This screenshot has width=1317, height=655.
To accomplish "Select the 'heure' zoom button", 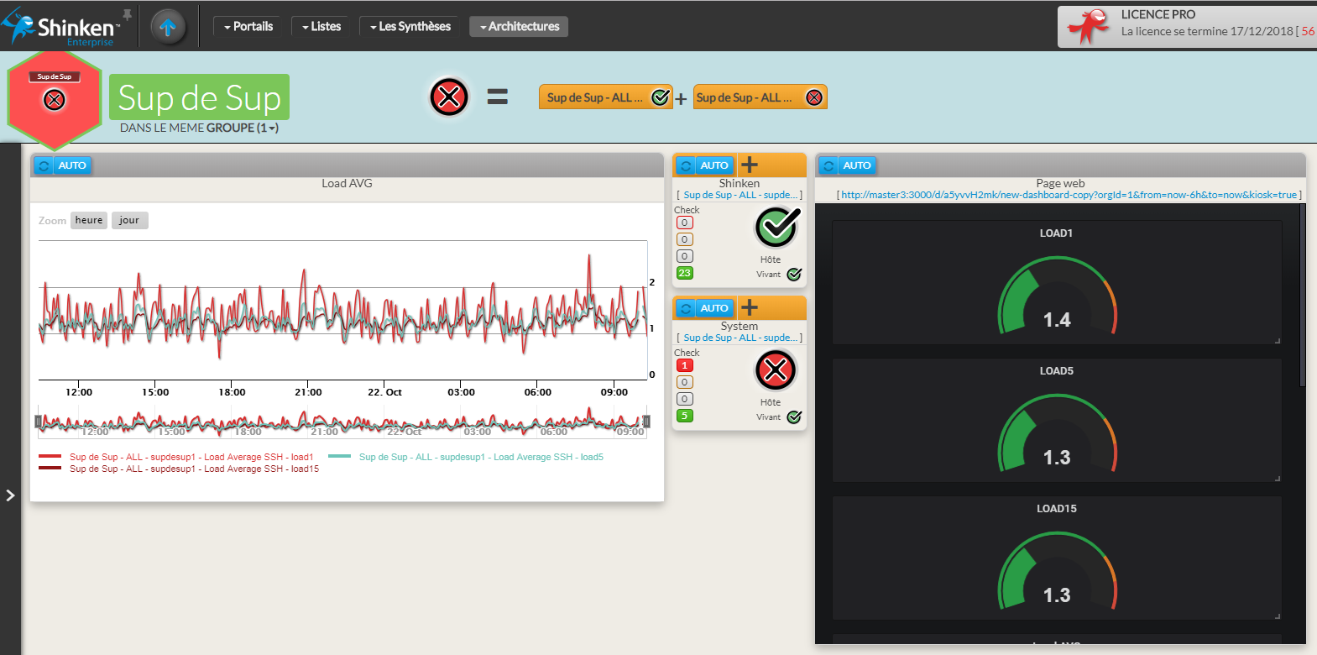I will (x=89, y=220).
